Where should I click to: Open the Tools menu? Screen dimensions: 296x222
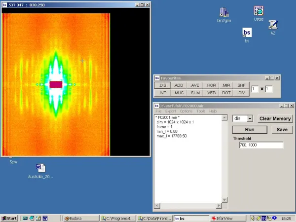point(201,111)
